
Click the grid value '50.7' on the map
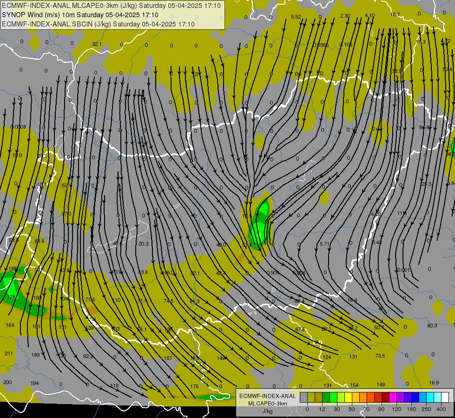[379, 327]
